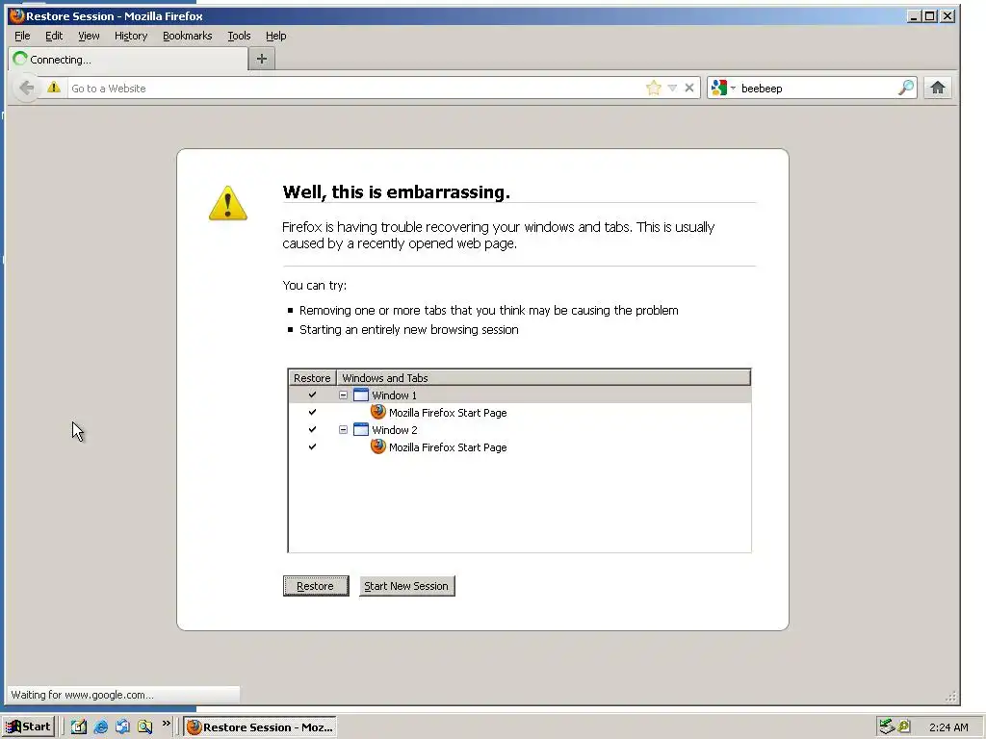Screen dimensions: 986x739
Task: Open the History menu
Action: tap(131, 36)
